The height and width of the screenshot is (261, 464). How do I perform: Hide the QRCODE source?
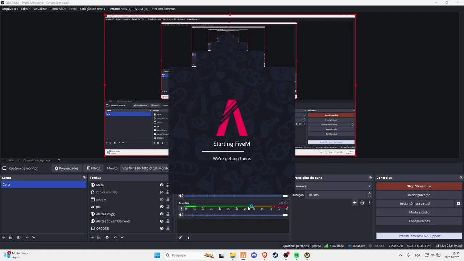[x=162, y=228]
